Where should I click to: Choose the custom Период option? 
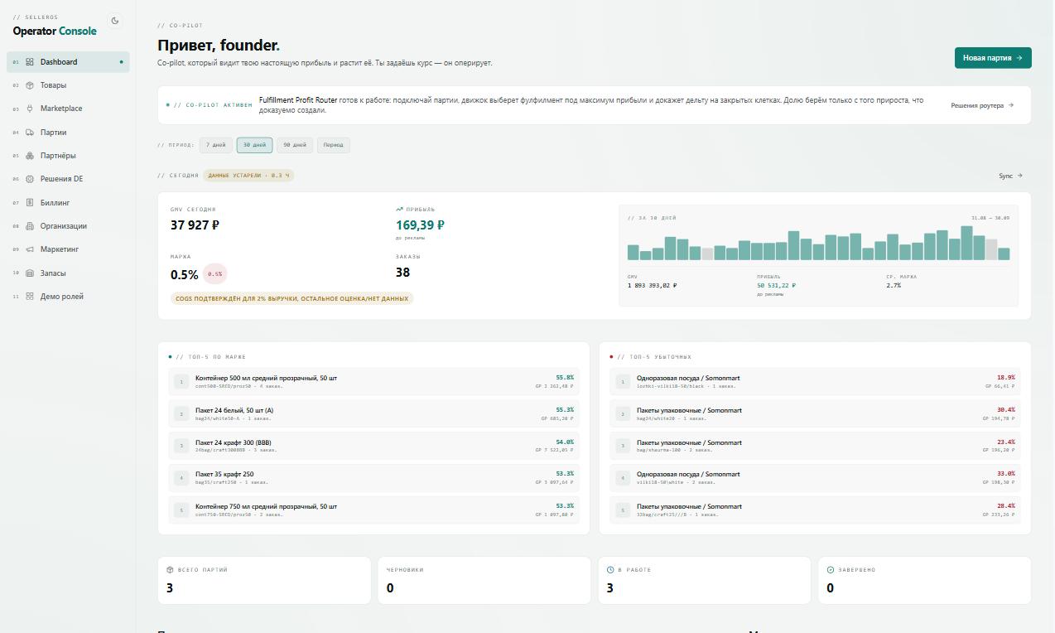pos(333,145)
